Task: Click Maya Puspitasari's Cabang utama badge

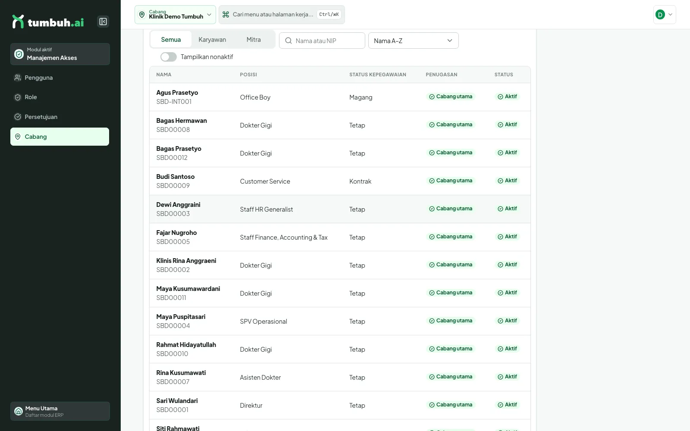Action: tap(451, 321)
